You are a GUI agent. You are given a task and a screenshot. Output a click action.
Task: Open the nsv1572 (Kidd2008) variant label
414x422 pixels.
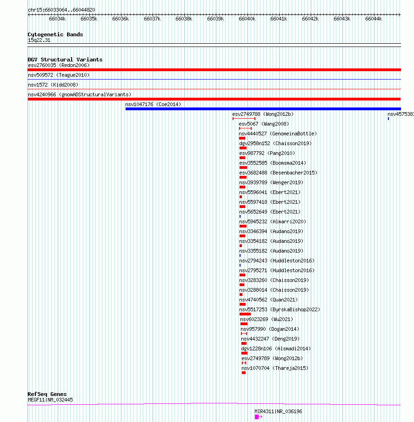pyautogui.click(x=53, y=85)
